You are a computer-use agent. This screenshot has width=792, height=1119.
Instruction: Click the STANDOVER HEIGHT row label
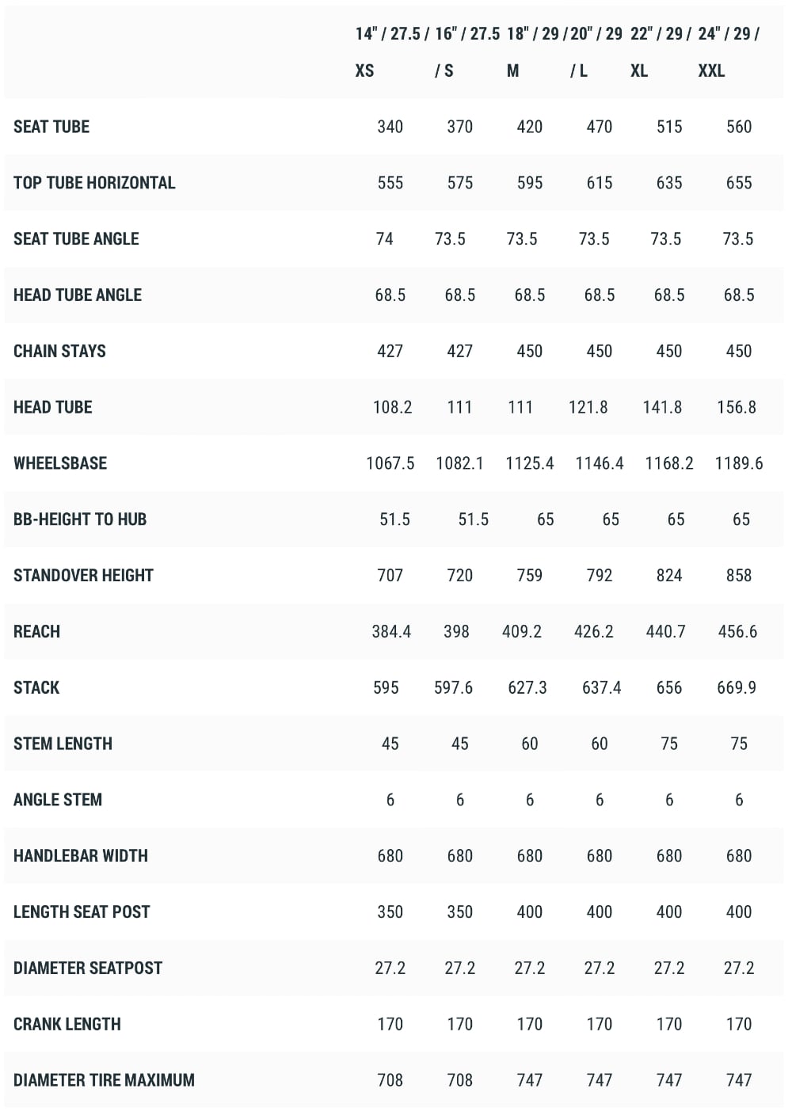tap(83, 576)
